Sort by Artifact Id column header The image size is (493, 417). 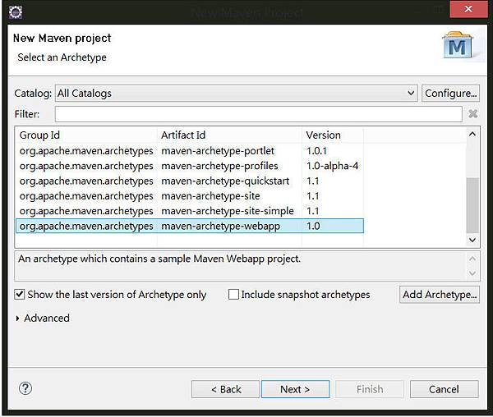(229, 135)
